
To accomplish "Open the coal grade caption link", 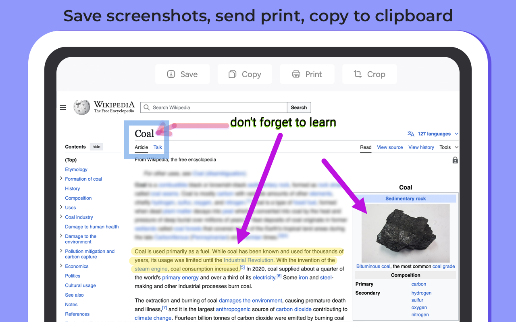I will [x=443, y=266].
